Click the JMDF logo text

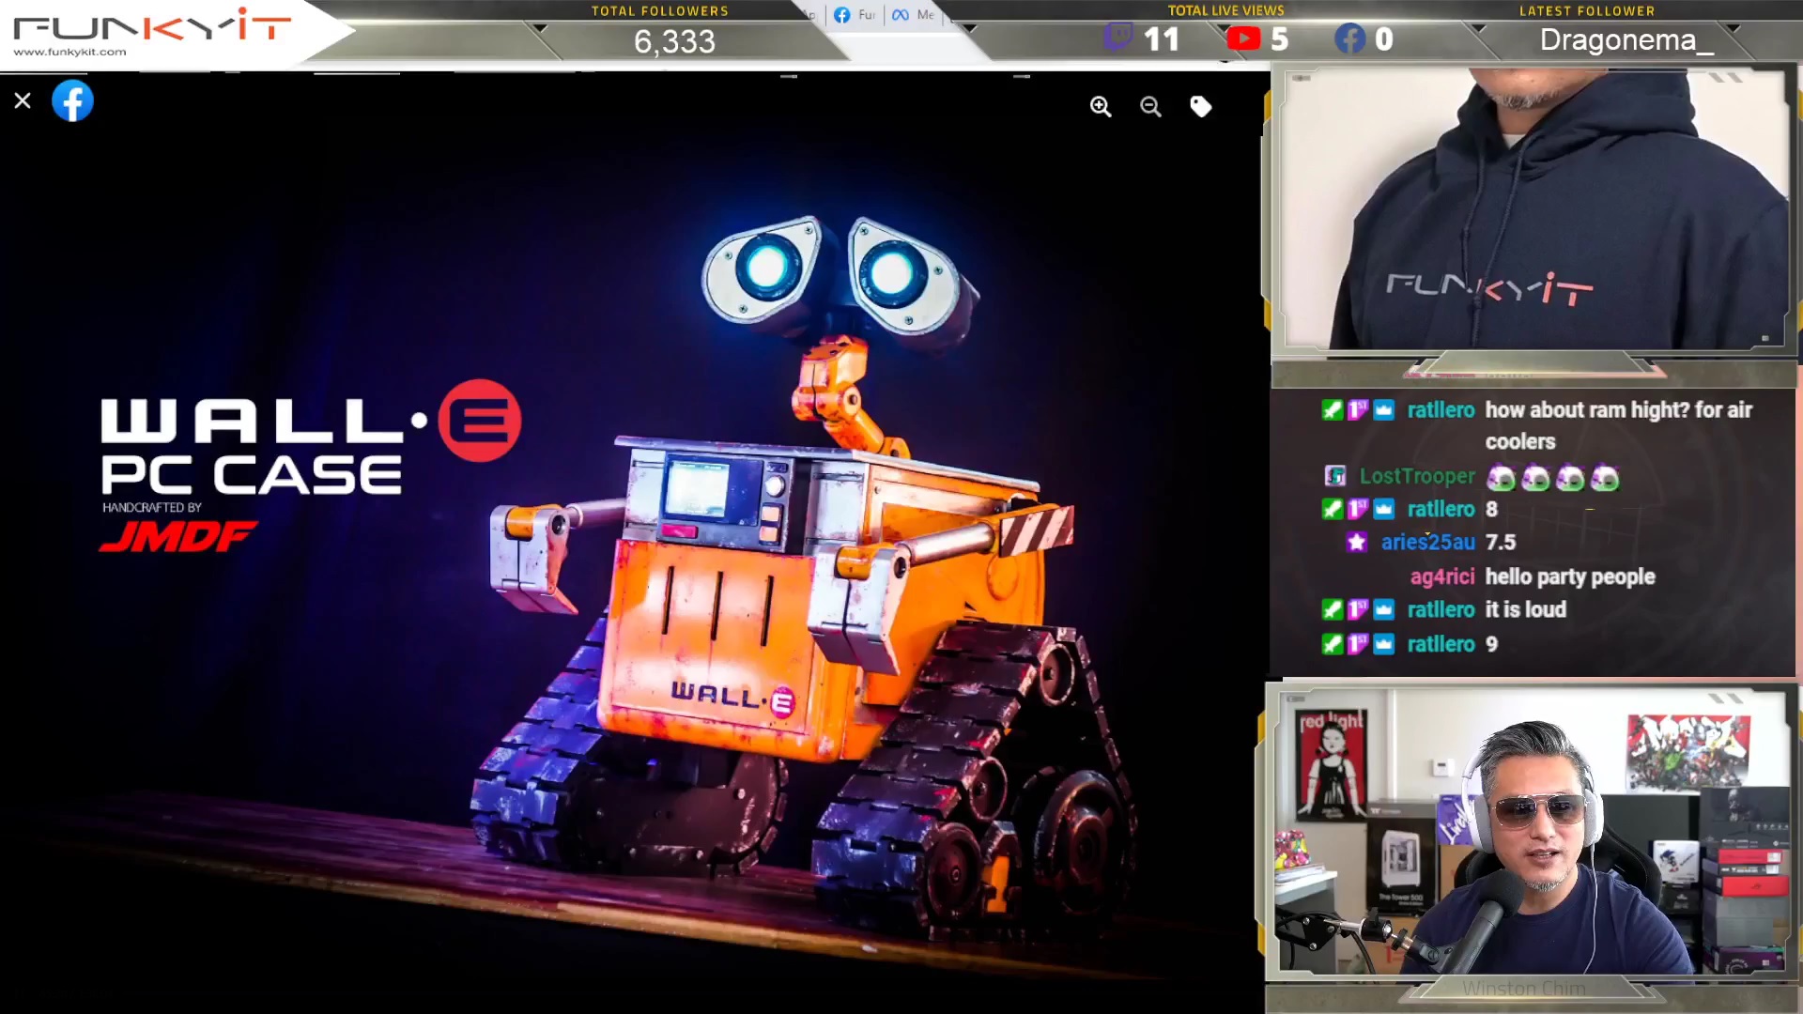click(x=177, y=536)
